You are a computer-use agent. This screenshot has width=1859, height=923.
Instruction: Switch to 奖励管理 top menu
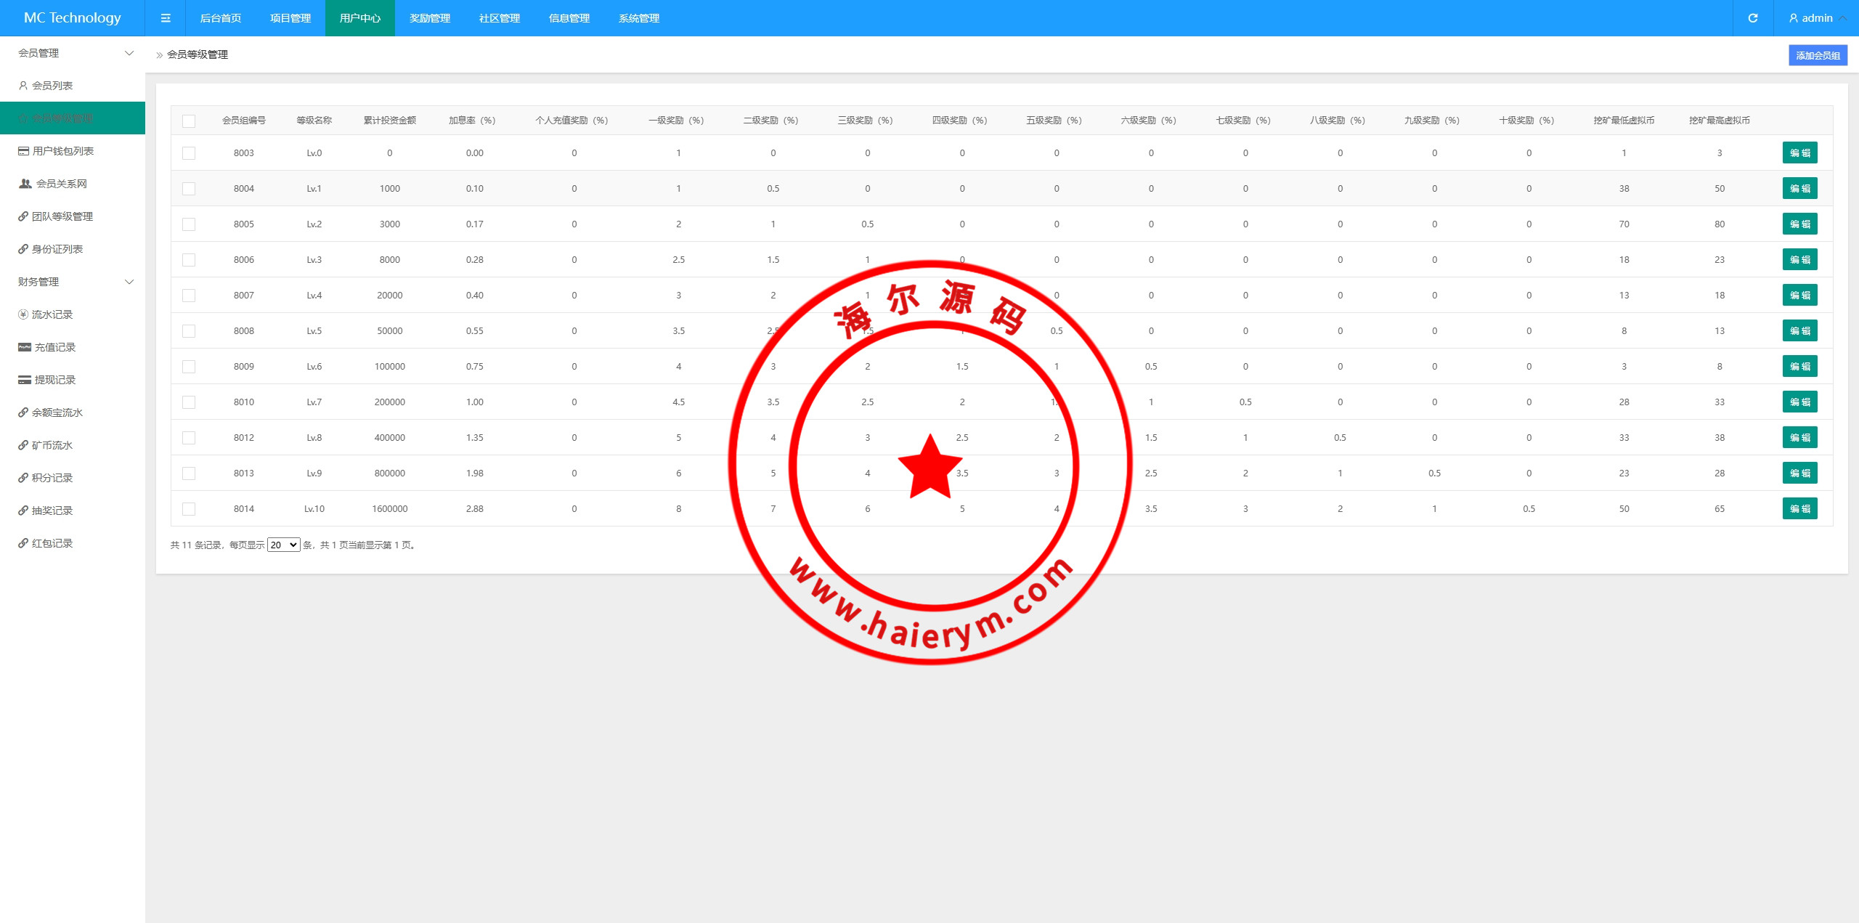tap(430, 18)
